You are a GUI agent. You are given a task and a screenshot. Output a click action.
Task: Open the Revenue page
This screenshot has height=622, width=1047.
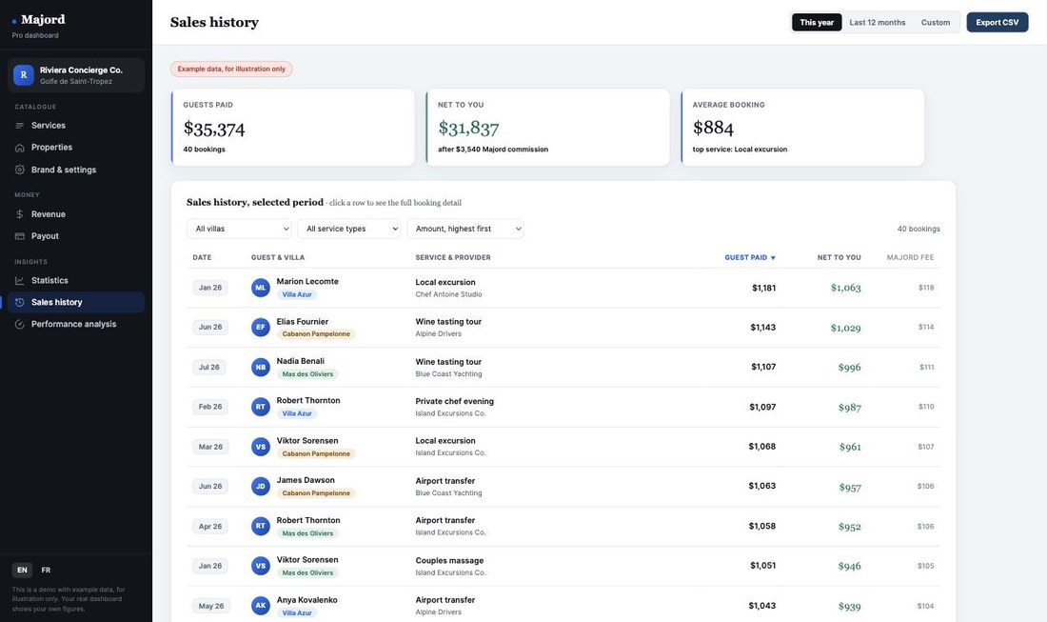[x=76, y=214]
